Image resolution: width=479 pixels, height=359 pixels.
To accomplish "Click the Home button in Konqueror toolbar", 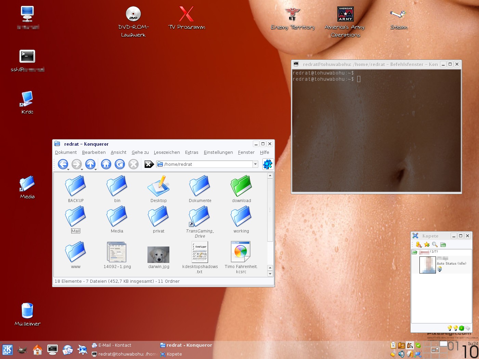I will pos(106,164).
